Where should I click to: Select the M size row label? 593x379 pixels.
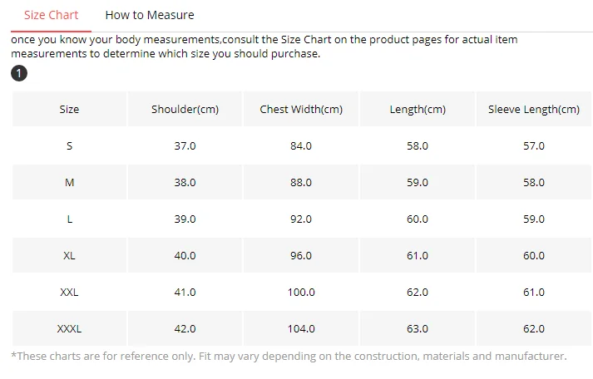69,182
